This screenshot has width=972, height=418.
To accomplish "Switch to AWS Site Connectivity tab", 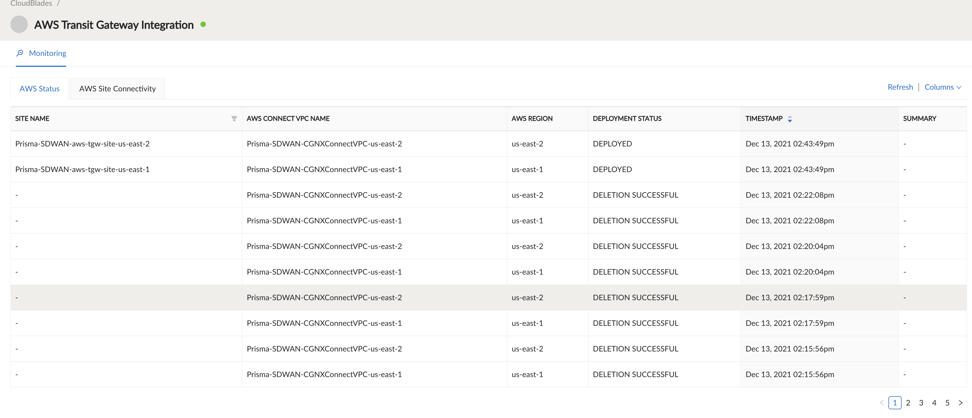I will pos(117,89).
